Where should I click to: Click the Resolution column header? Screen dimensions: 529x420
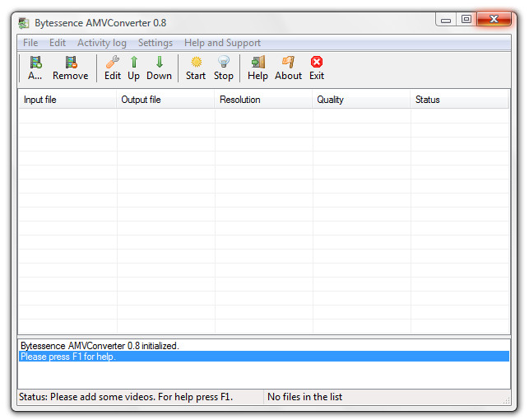point(263,100)
